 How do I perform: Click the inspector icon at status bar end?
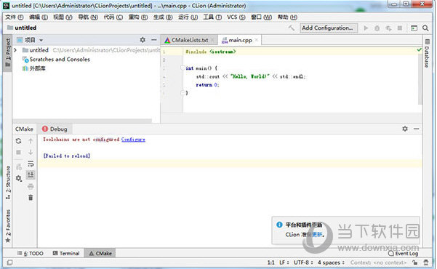click(x=426, y=262)
